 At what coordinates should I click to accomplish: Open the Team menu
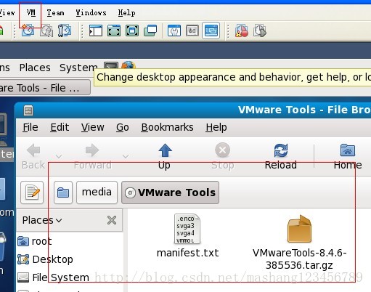[x=56, y=13]
